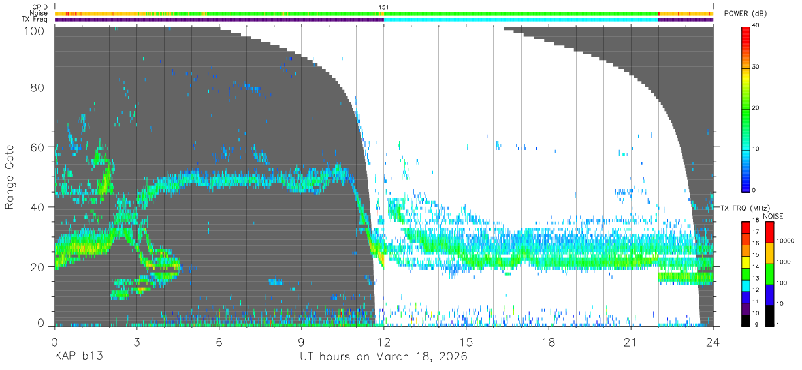Click x-axis tick label '24'
The height and width of the screenshot is (370, 802).
pos(713,342)
